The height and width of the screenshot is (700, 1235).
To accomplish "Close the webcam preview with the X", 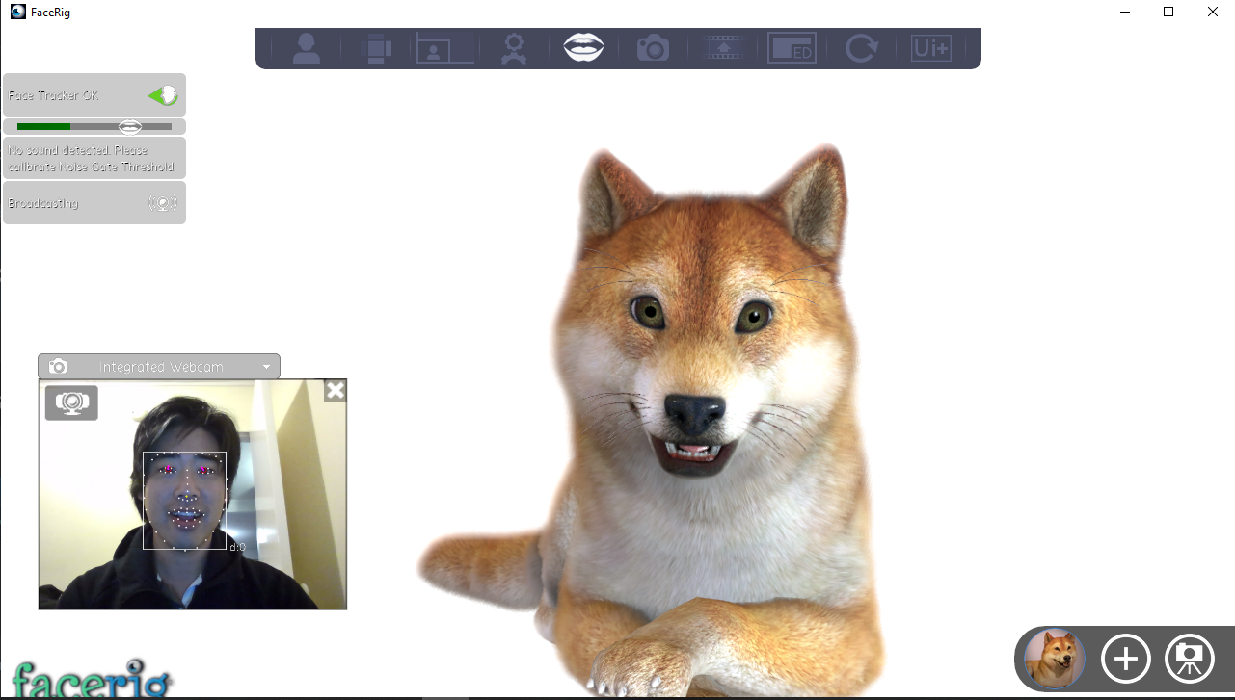I will (335, 390).
